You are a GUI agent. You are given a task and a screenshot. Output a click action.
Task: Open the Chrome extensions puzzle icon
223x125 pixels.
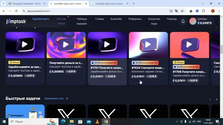(203, 11)
